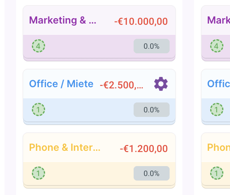Click 0.0% progress badge on Office / Miete card
This screenshot has height=195, width=230.
tap(151, 109)
